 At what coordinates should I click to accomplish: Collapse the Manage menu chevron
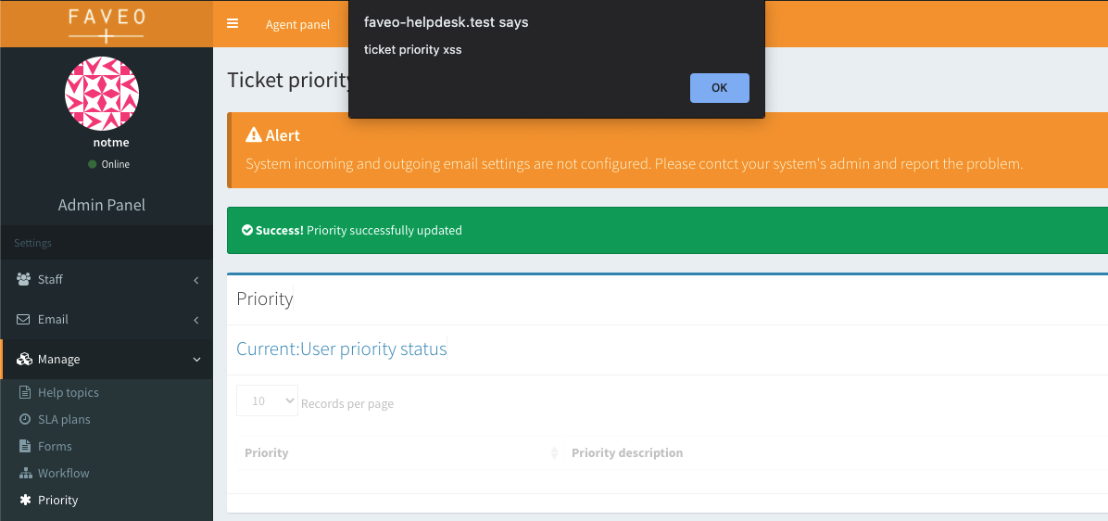[x=196, y=359]
